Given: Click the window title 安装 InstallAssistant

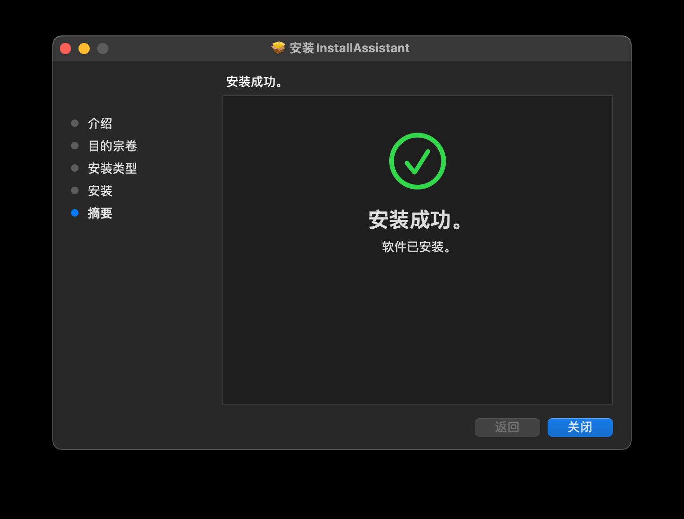Looking at the screenshot, I should point(349,48).
